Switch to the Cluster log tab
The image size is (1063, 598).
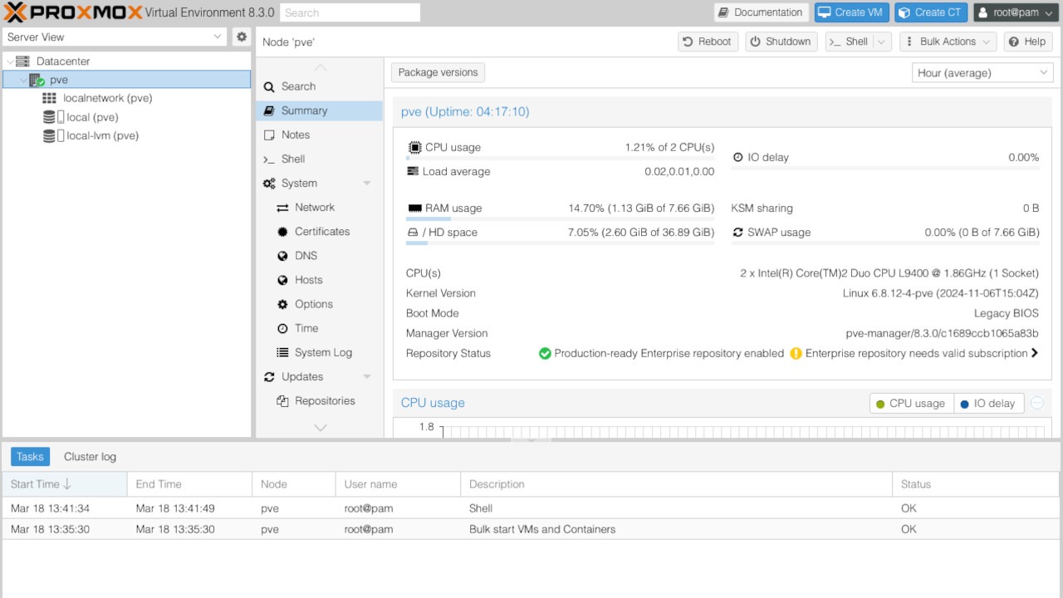point(90,457)
